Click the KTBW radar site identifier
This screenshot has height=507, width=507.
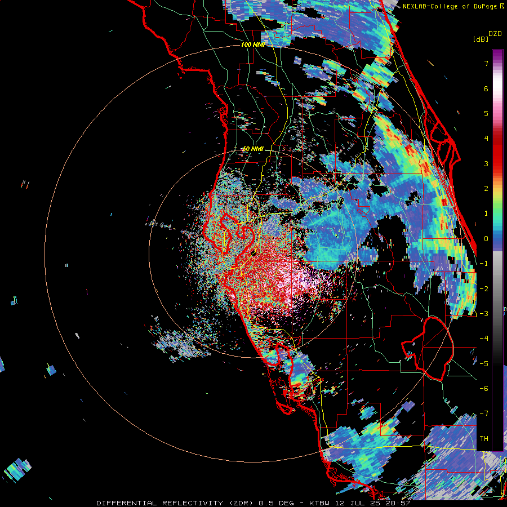pyautogui.click(x=319, y=503)
